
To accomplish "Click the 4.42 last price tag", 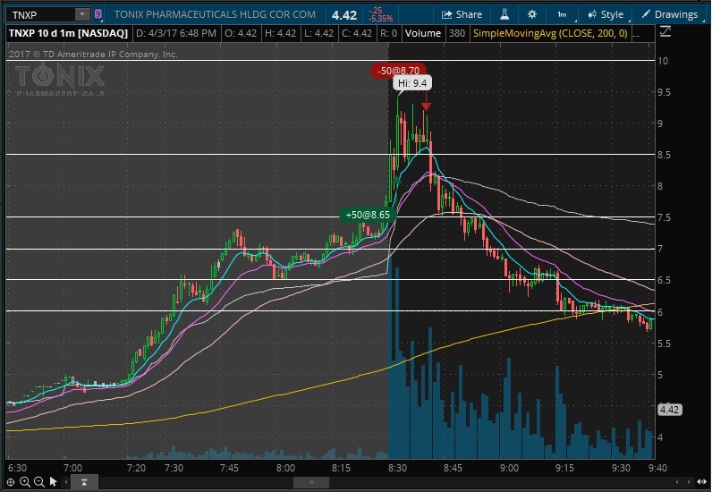I will [x=669, y=410].
